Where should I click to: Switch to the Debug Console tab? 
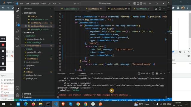[x=96, y=74]
